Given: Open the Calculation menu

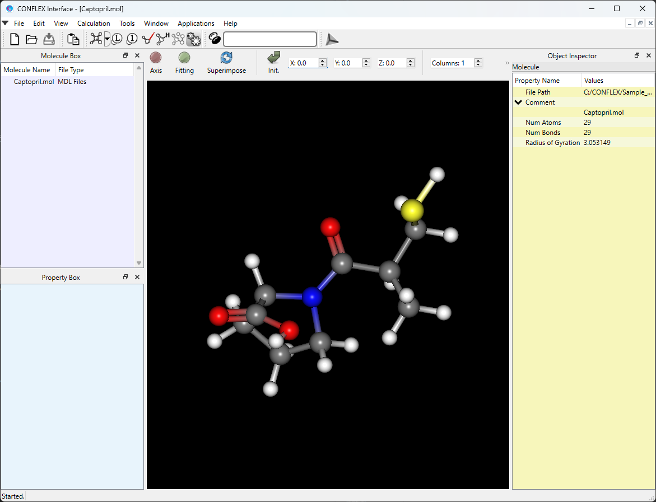Looking at the screenshot, I should pyautogui.click(x=93, y=24).
